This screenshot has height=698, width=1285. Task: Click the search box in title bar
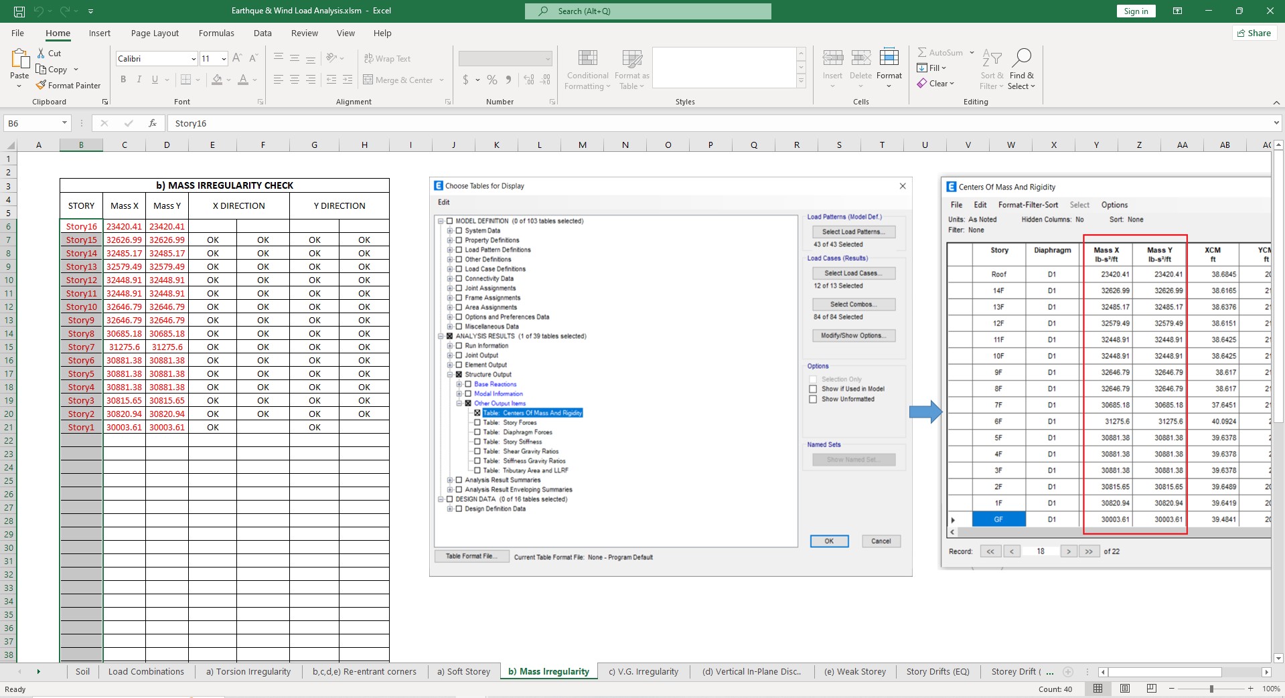(648, 11)
